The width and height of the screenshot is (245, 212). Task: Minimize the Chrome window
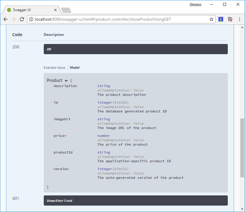tap(211, 5)
